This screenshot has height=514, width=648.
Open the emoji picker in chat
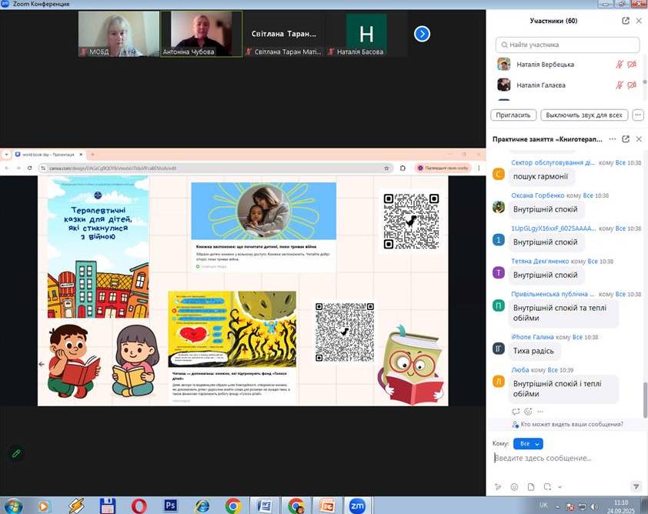(x=514, y=487)
